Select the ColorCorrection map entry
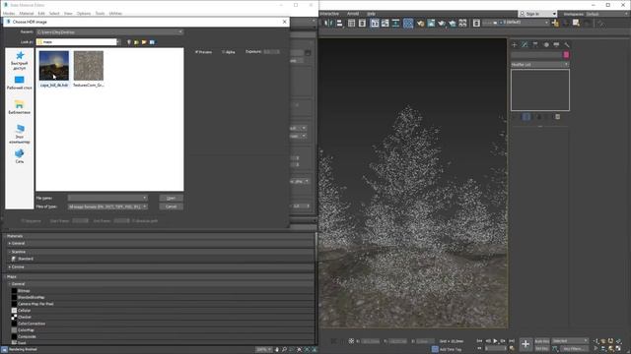Screen dimensions: 631x354 (x=32, y=324)
